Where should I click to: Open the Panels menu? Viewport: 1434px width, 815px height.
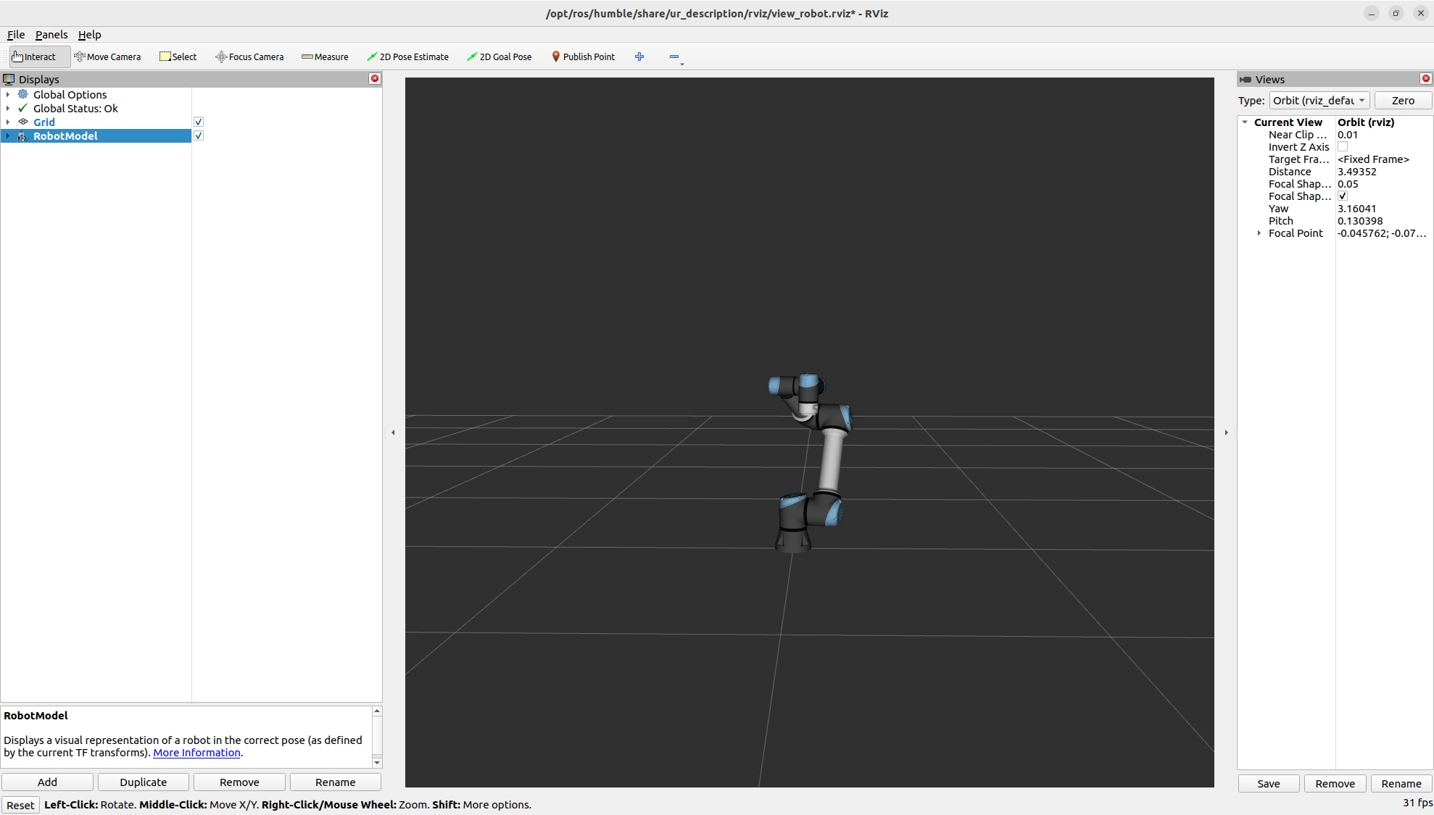(x=51, y=35)
